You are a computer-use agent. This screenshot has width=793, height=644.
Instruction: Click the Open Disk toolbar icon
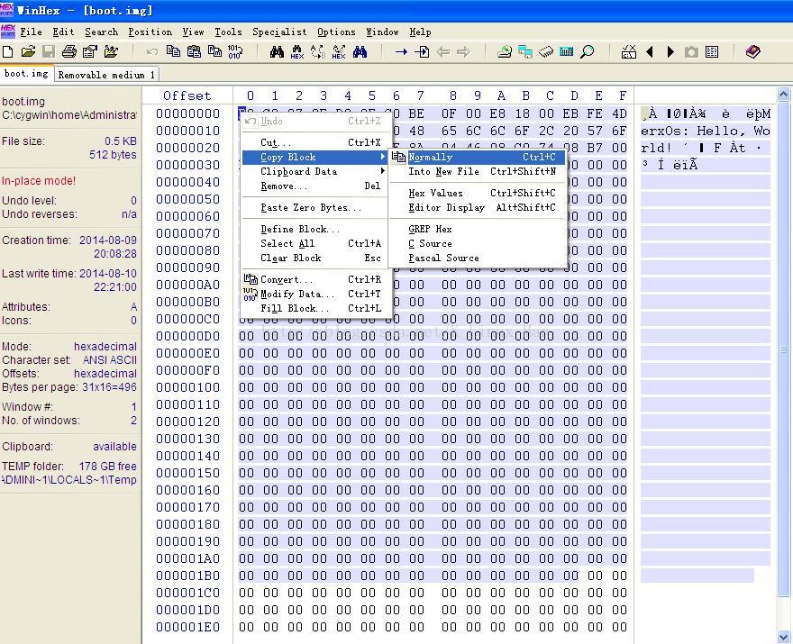pos(505,51)
